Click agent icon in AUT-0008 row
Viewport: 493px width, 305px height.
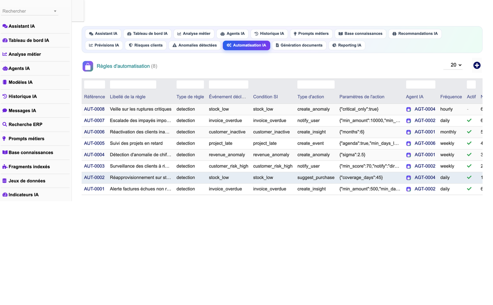408,110
